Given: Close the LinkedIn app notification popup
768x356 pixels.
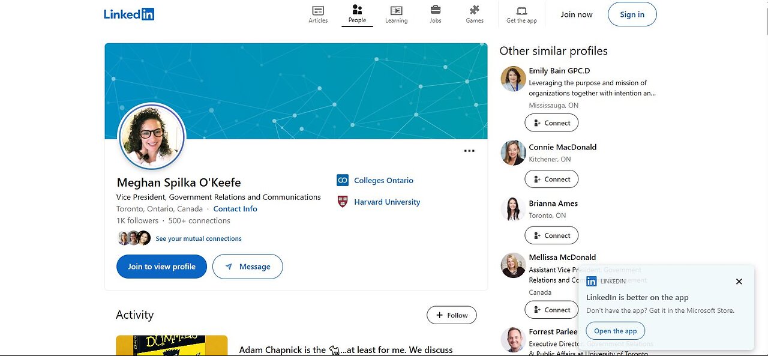Looking at the screenshot, I should click(739, 282).
